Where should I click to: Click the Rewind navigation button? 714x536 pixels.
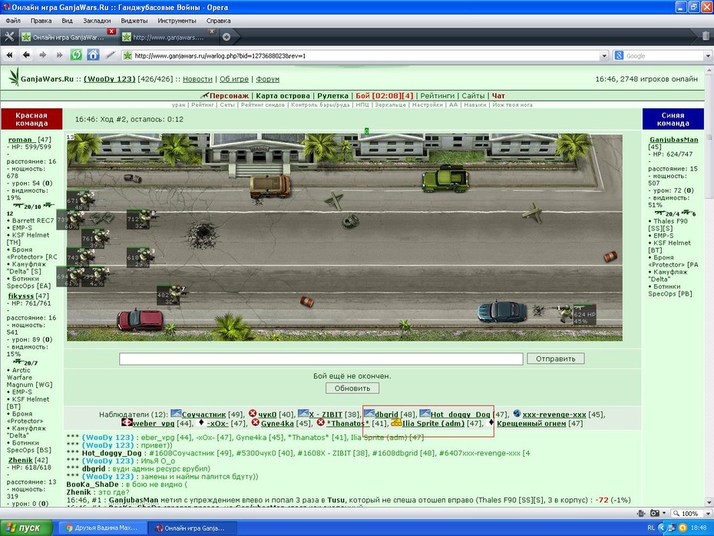(x=9, y=55)
